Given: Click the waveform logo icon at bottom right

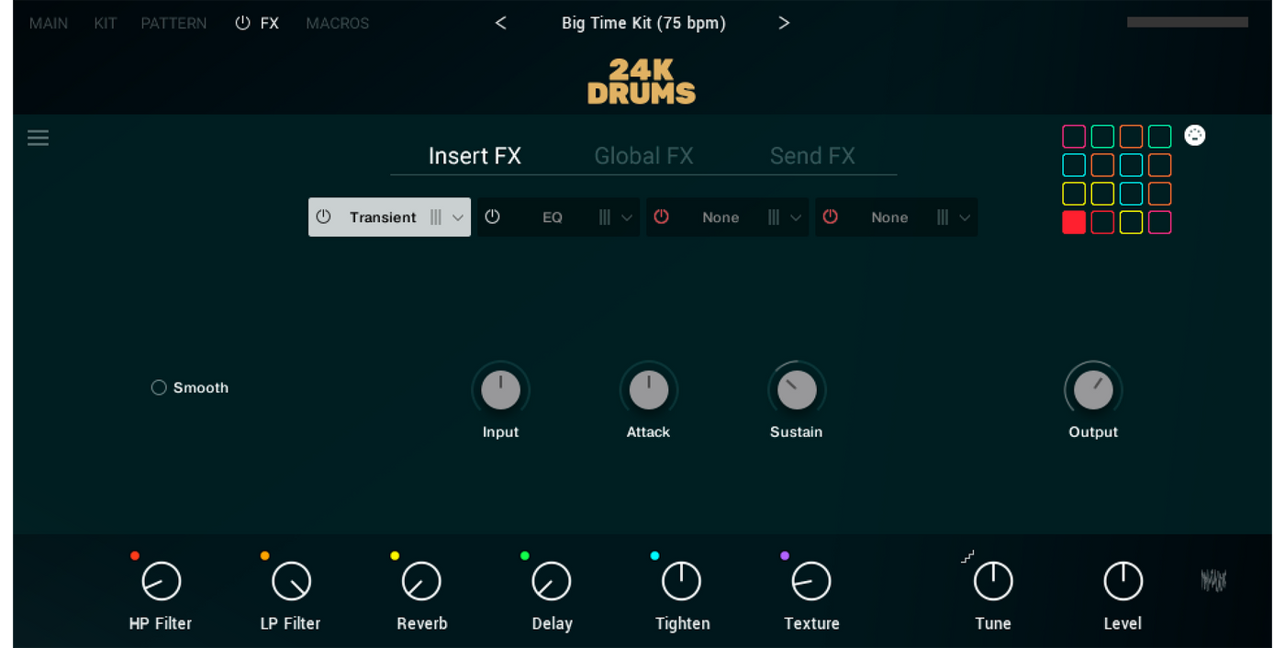Looking at the screenshot, I should click(1213, 580).
